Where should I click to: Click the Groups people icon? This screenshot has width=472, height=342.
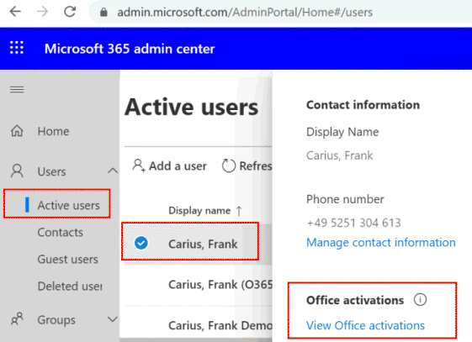coord(17,319)
